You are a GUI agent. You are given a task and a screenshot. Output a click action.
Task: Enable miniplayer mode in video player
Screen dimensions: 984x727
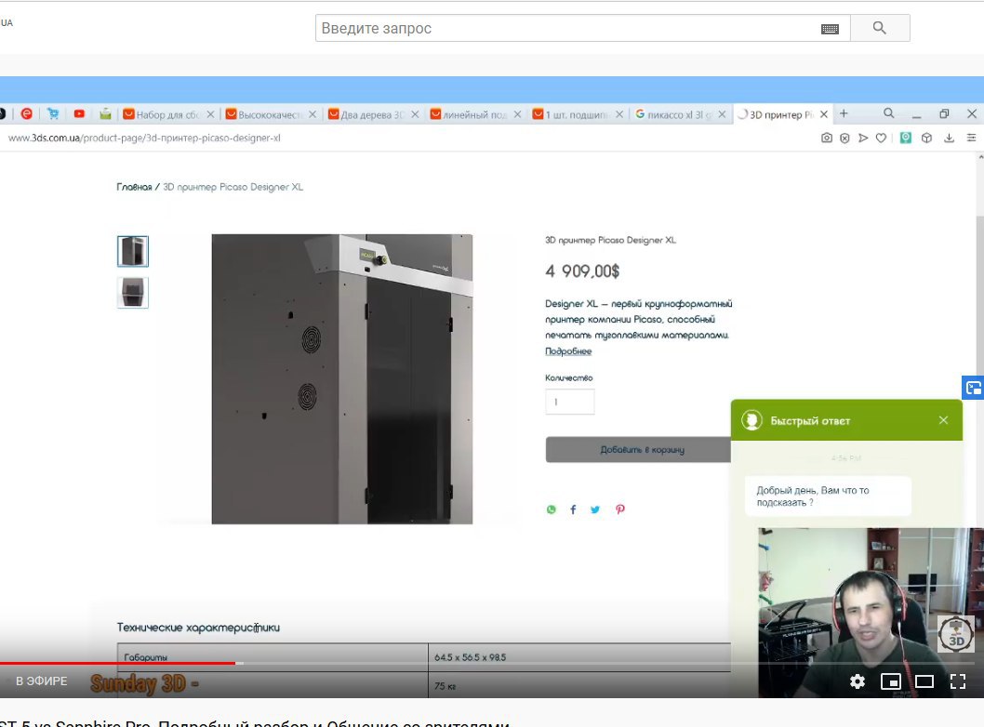(x=890, y=681)
